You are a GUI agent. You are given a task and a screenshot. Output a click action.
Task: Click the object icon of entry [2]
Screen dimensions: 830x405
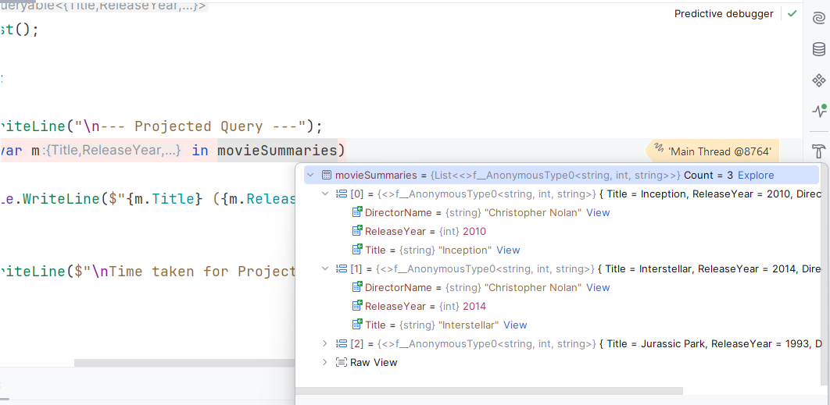(342, 343)
